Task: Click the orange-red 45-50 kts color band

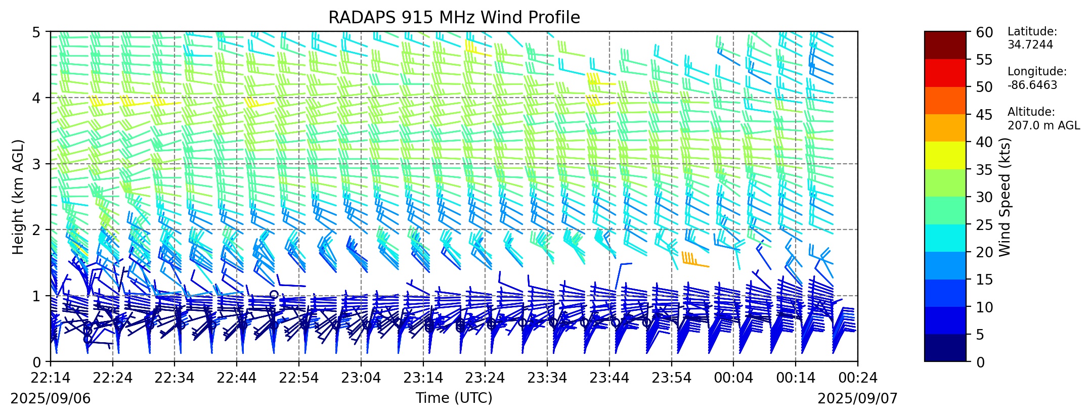Action: [945, 100]
